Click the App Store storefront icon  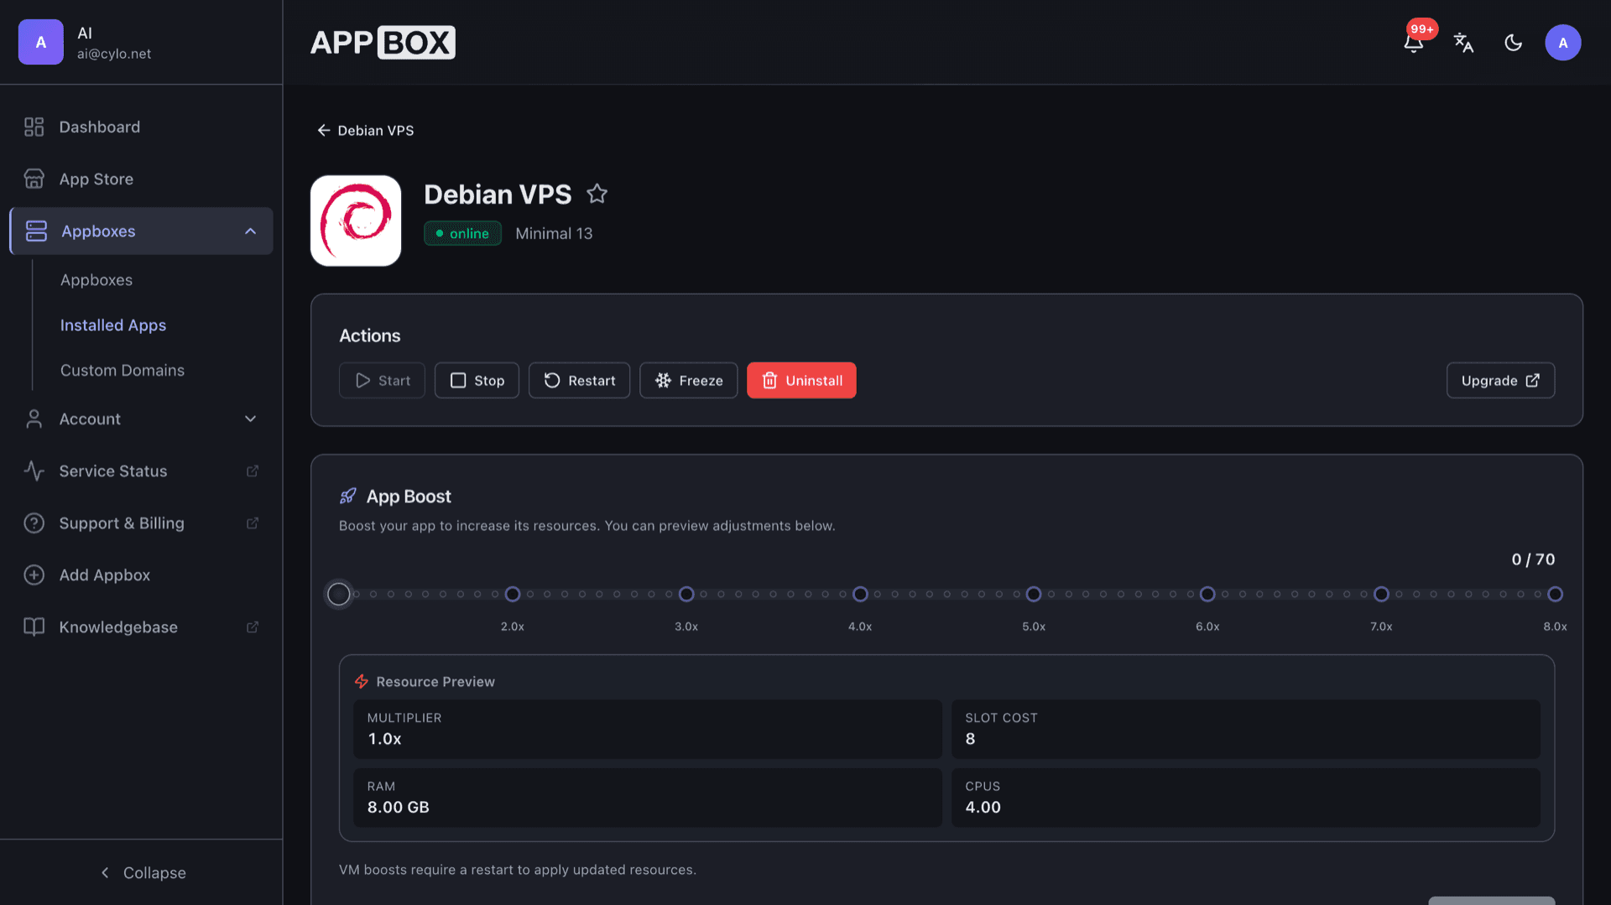[x=34, y=179]
